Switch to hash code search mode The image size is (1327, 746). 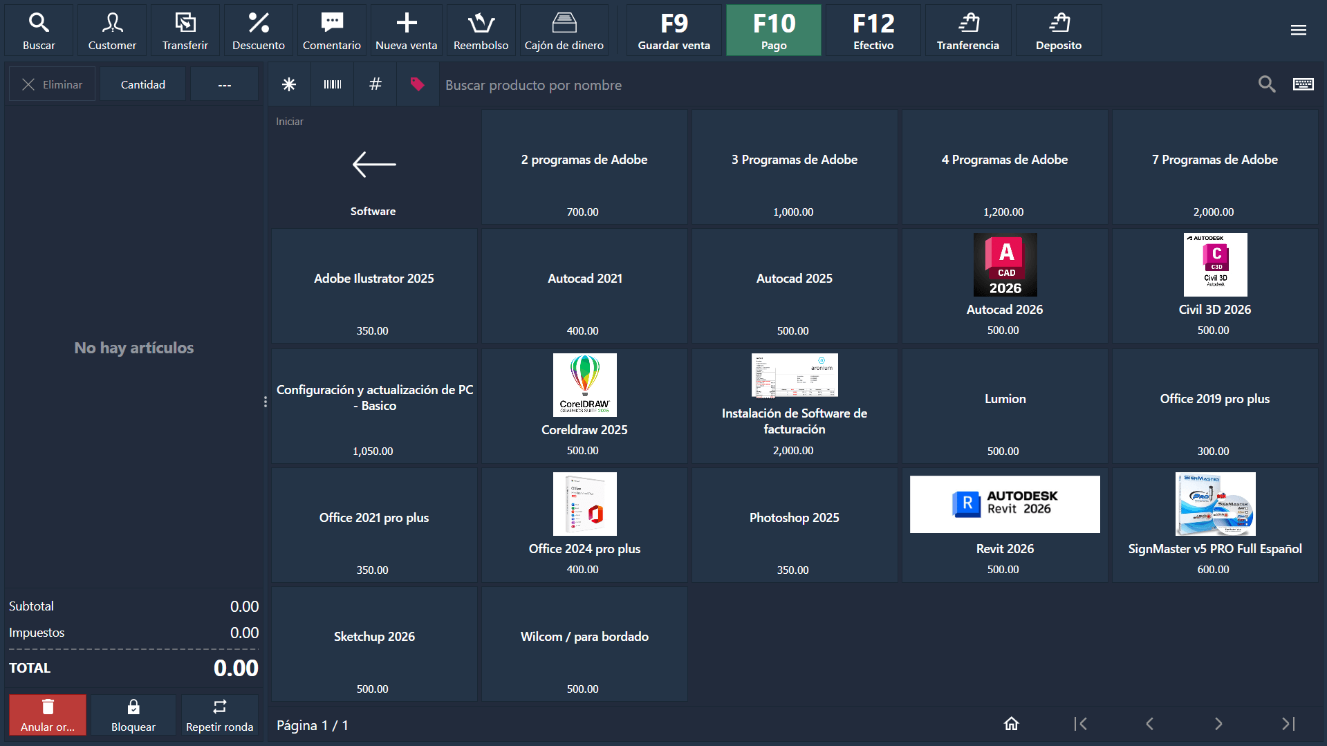(x=375, y=84)
